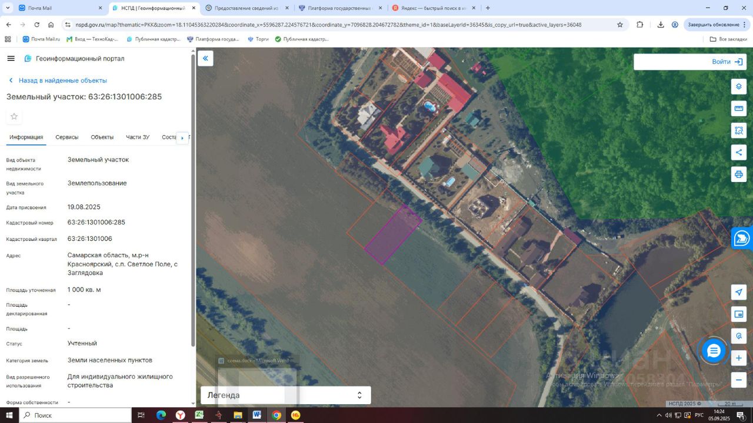Click the Windows taskbar search box
This screenshot has width=753, height=423.
tap(75, 415)
